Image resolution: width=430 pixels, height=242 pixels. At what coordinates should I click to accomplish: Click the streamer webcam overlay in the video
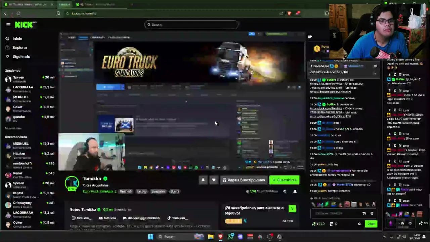(x=92, y=152)
